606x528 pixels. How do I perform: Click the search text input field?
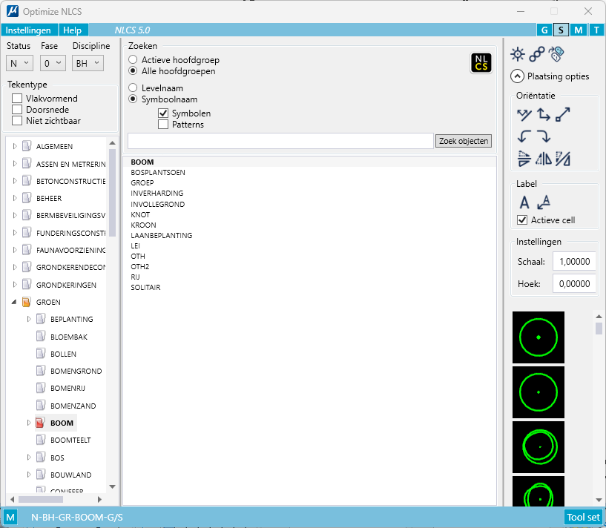[x=280, y=141]
